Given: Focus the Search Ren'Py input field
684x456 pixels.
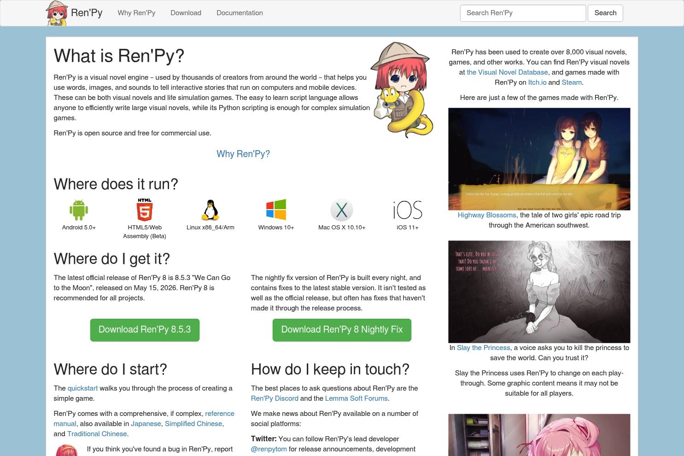Looking at the screenshot, I should 523,13.
